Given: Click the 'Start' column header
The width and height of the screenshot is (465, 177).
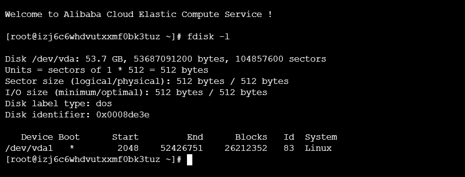Looking at the screenshot, I should (x=125, y=137).
